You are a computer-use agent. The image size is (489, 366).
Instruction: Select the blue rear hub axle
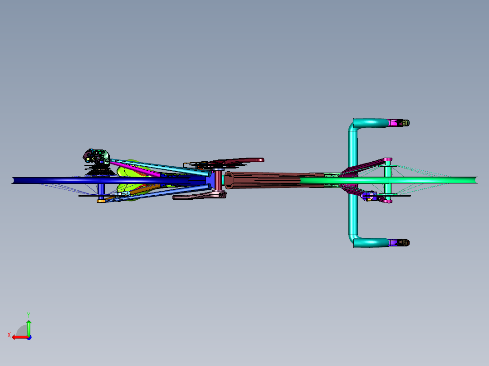click(101, 189)
